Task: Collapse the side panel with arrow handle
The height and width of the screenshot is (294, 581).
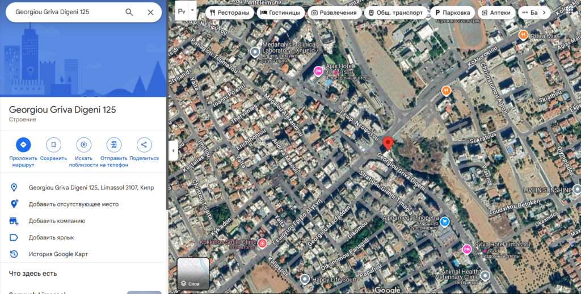Action: (173, 150)
